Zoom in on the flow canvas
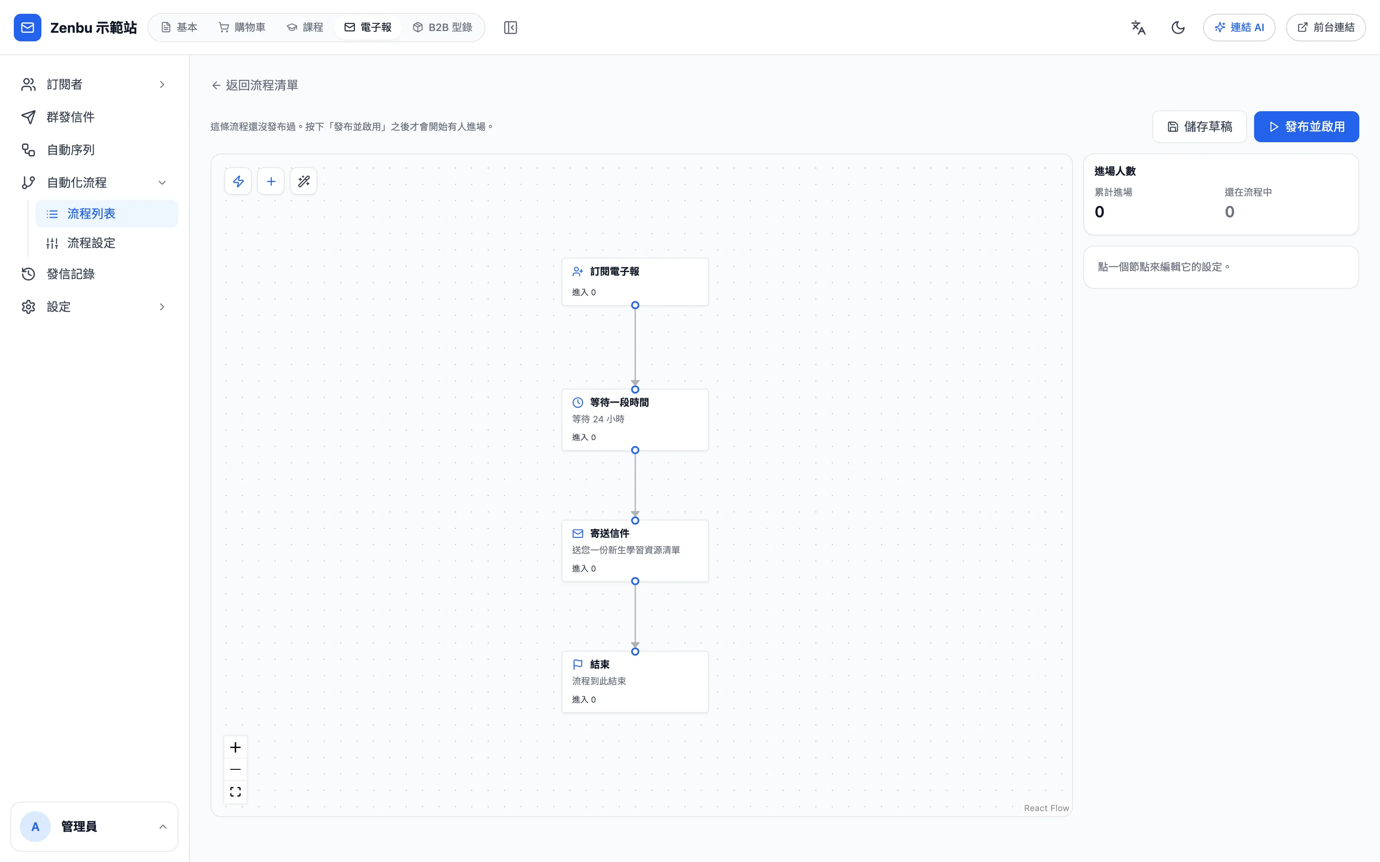 point(235,747)
